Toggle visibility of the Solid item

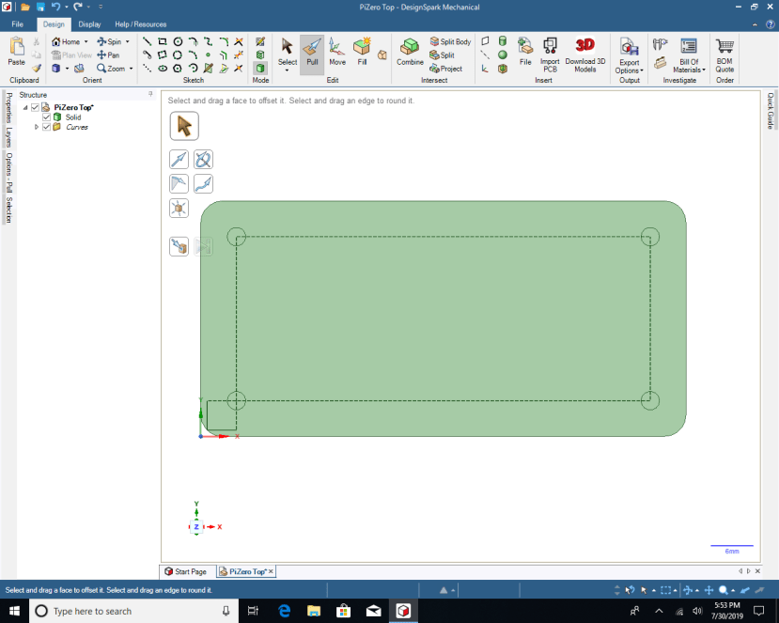tap(46, 117)
